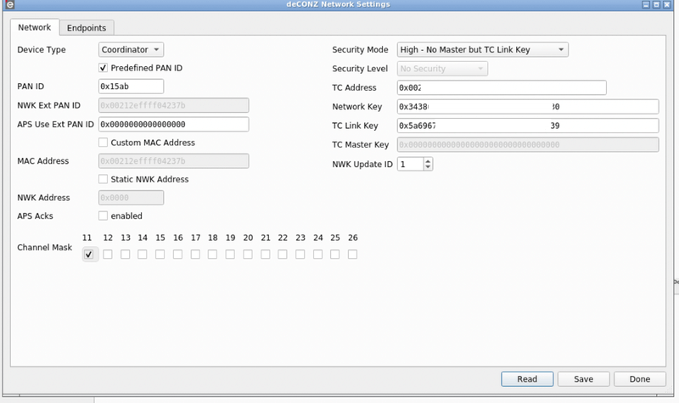679x403 pixels.
Task: Check channel 17 in Channel Mask
Action: [x=195, y=254]
